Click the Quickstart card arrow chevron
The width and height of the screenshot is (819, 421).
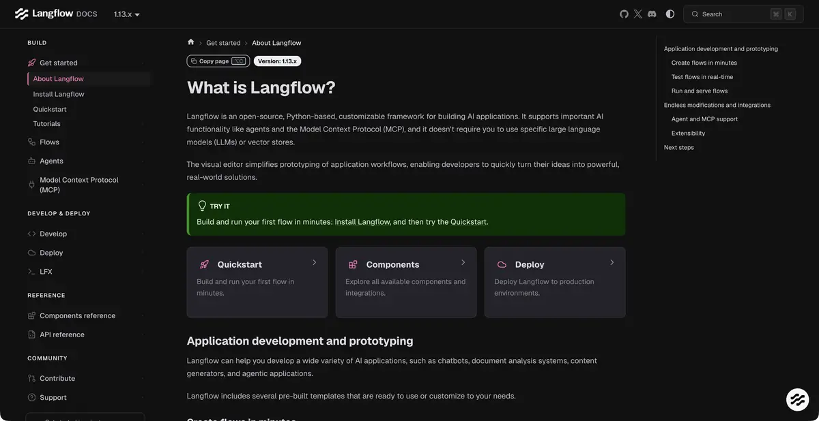(x=315, y=262)
